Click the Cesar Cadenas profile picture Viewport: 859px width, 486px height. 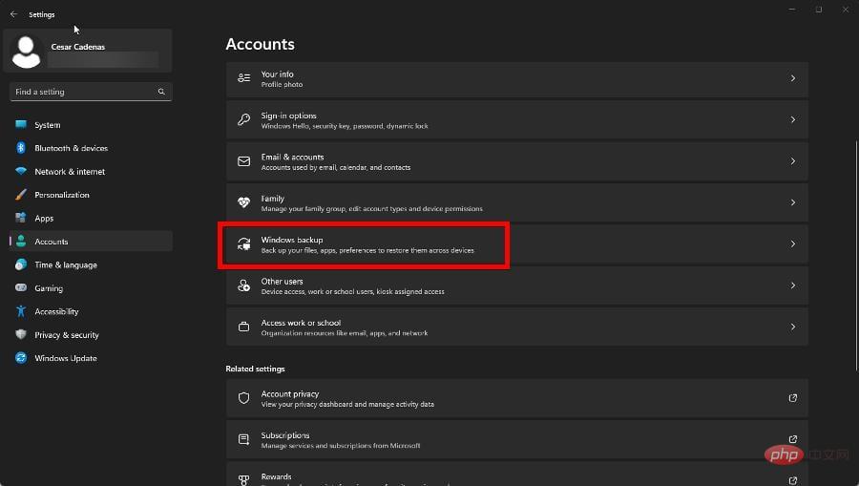coord(27,52)
